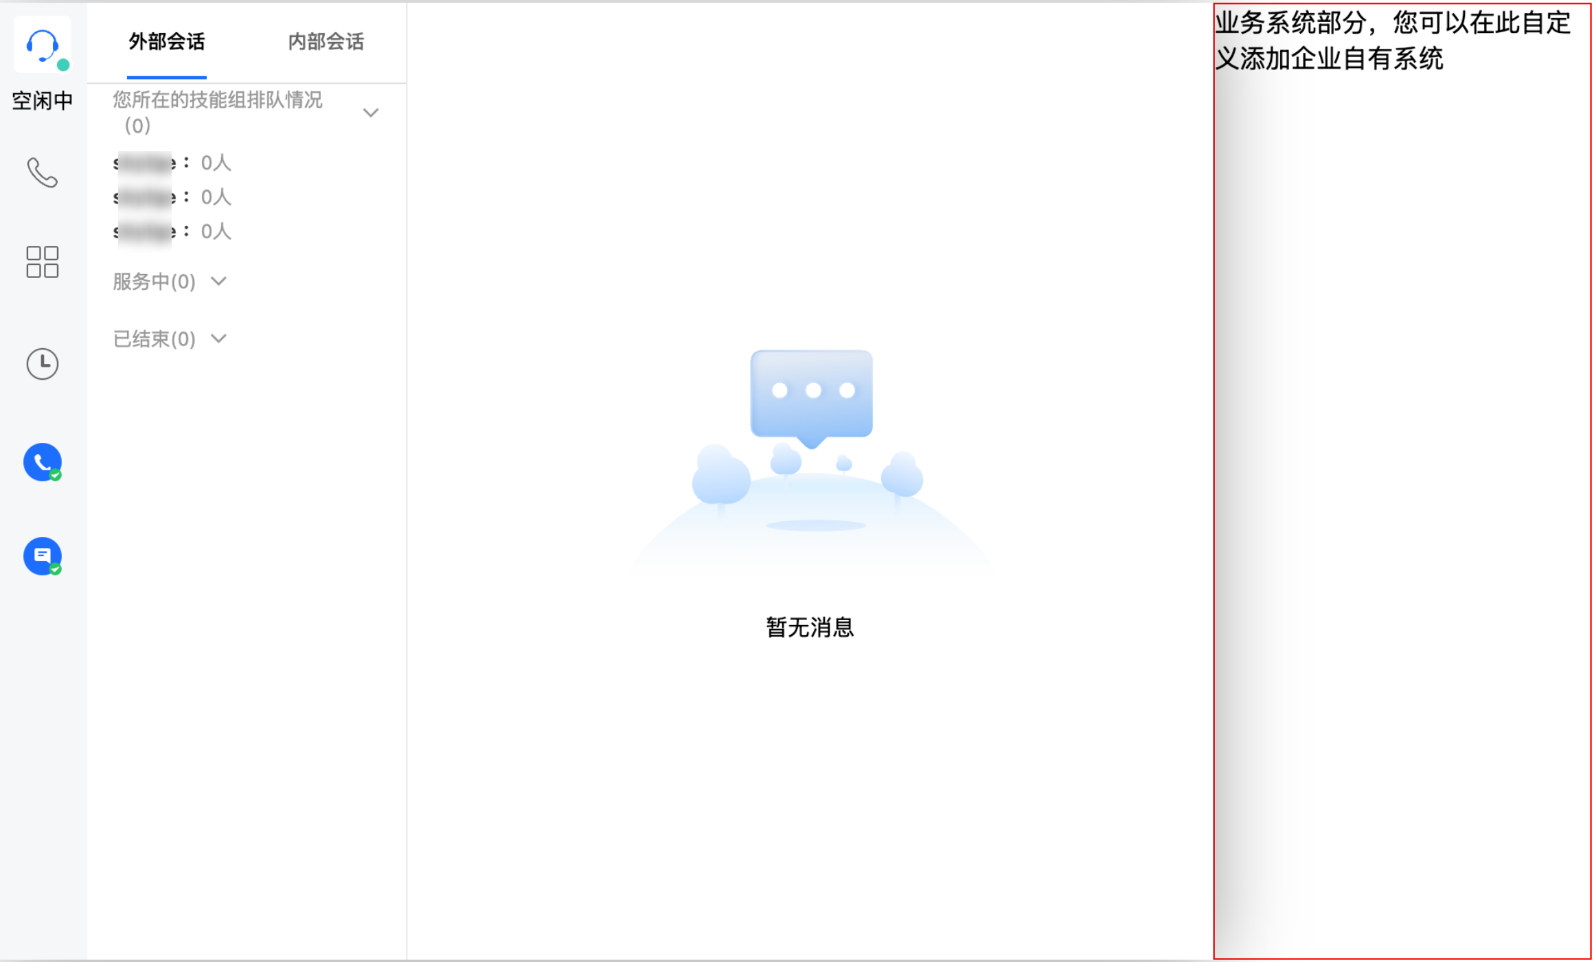Click the blue chat service status icon
This screenshot has width=1594, height=962.
click(42, 556)
